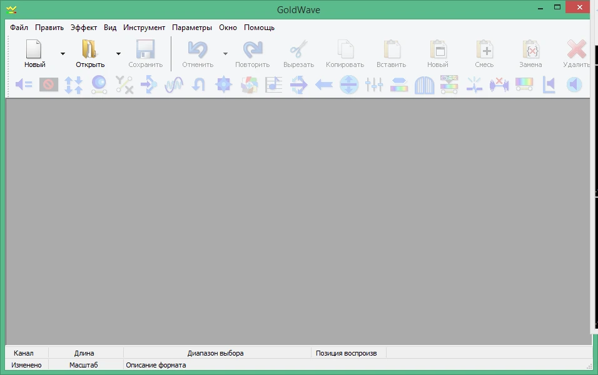Click the equalizer sliders effect icon
Screen dimensions: 598x375
click(x=374, y=85)
